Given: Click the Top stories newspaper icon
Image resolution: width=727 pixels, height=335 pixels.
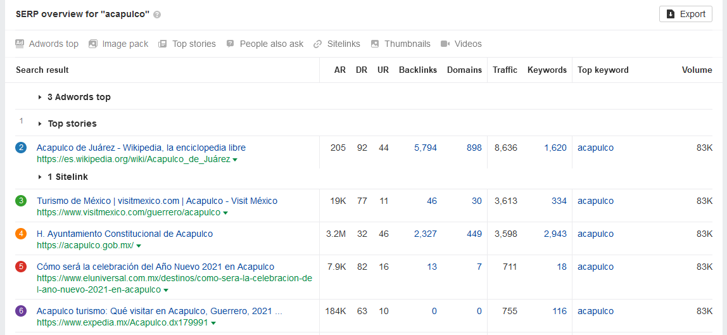Looking at the screenshot, I should click(x=162, y=44).
